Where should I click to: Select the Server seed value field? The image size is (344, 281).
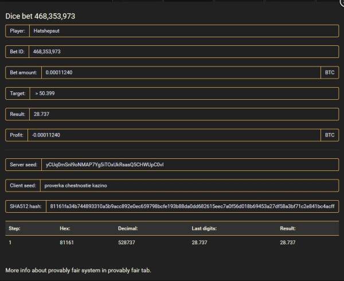tap(189, 165)
